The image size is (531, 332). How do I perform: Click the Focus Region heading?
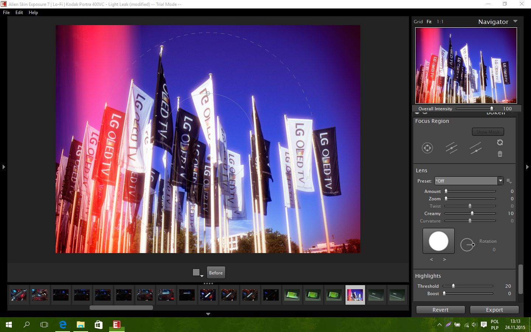pos(432,121)
